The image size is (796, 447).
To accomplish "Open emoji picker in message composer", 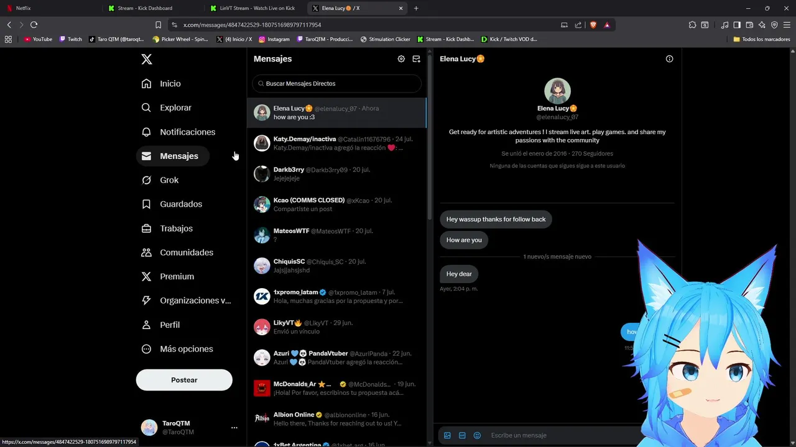I will 477,435.
